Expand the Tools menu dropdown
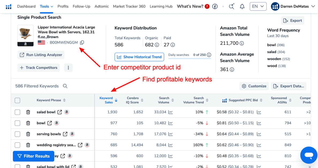The height and width of the screenshot is (168, 318). (47, 6)
